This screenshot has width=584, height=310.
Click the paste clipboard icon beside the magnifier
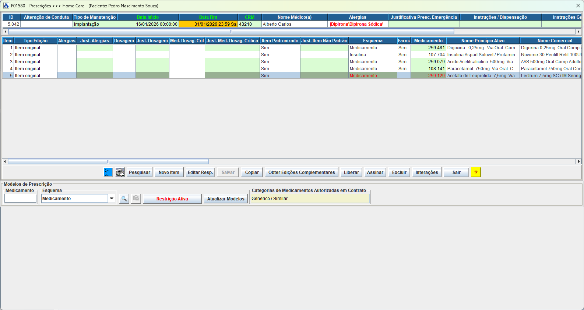click(x=136, y=199)
